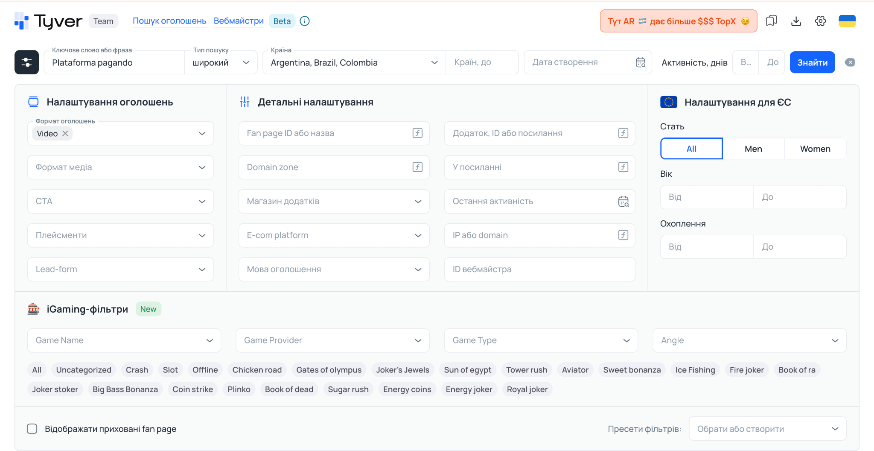Select the Women gender option
874x451 pixels.
[815, 149]
